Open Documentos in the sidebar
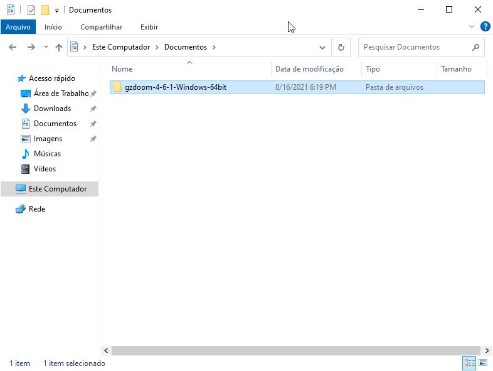 55,124
